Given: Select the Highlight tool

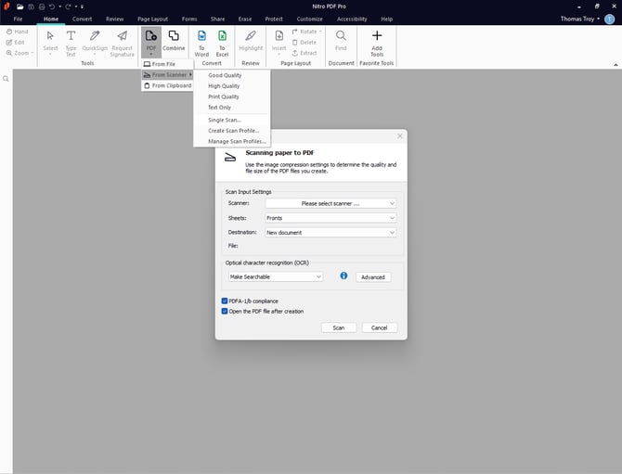Looking at the screenshot, I should point(251,36).
